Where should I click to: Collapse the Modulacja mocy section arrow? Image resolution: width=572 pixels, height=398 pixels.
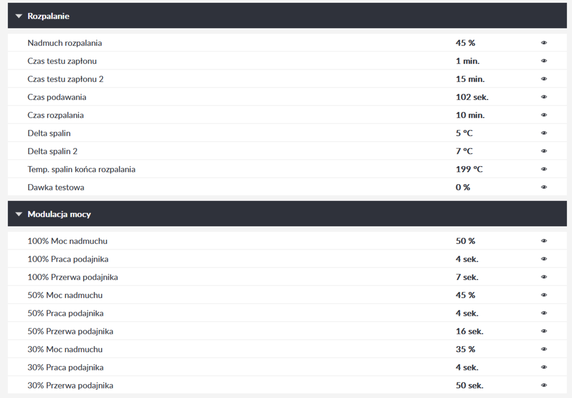pyautogui.click(x=19, y=214)
